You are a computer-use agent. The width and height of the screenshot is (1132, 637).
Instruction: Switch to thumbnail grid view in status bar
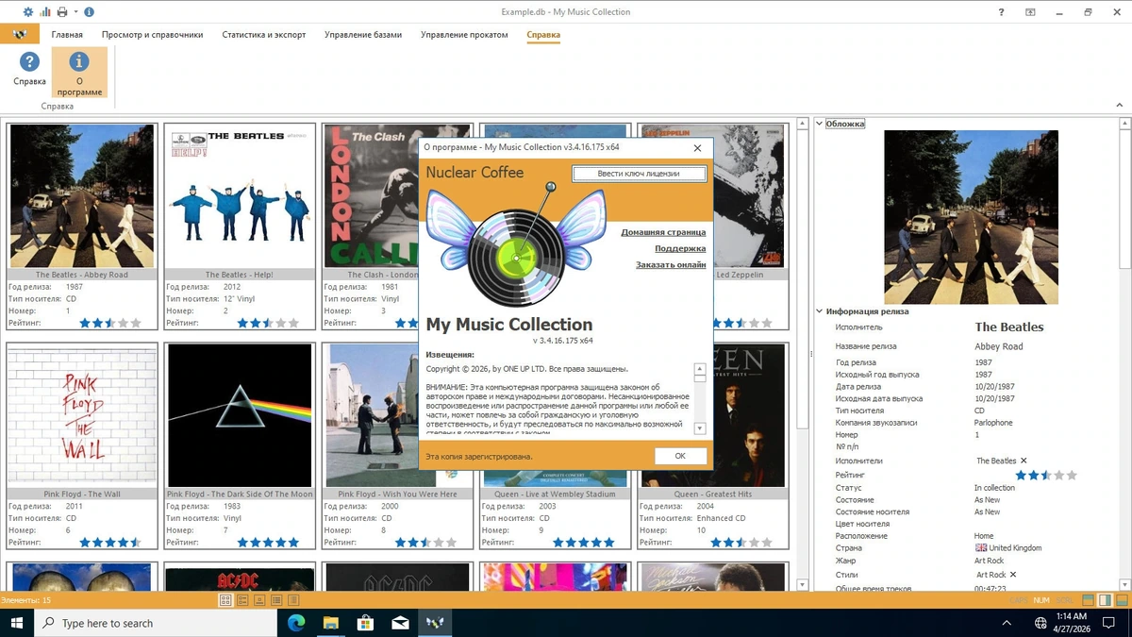coord(225,600)
